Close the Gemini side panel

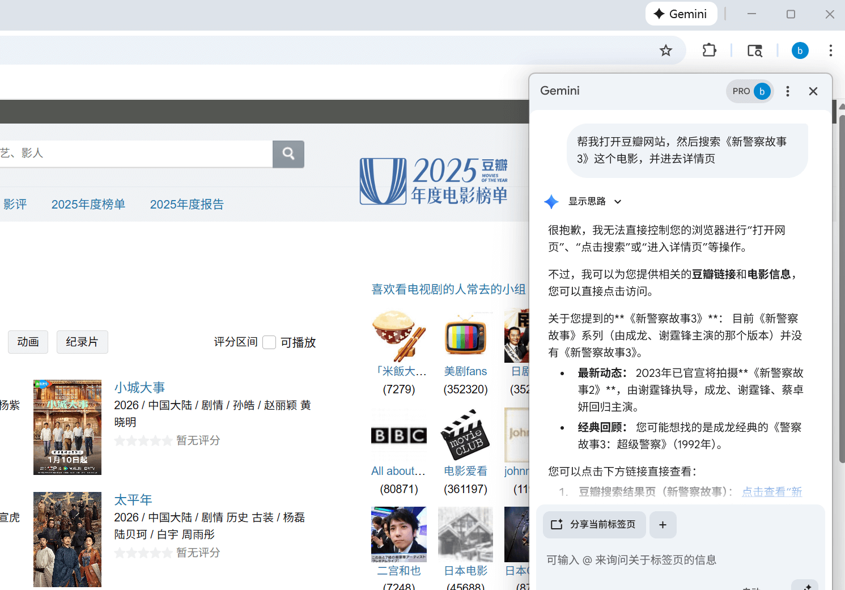point(813,91)
